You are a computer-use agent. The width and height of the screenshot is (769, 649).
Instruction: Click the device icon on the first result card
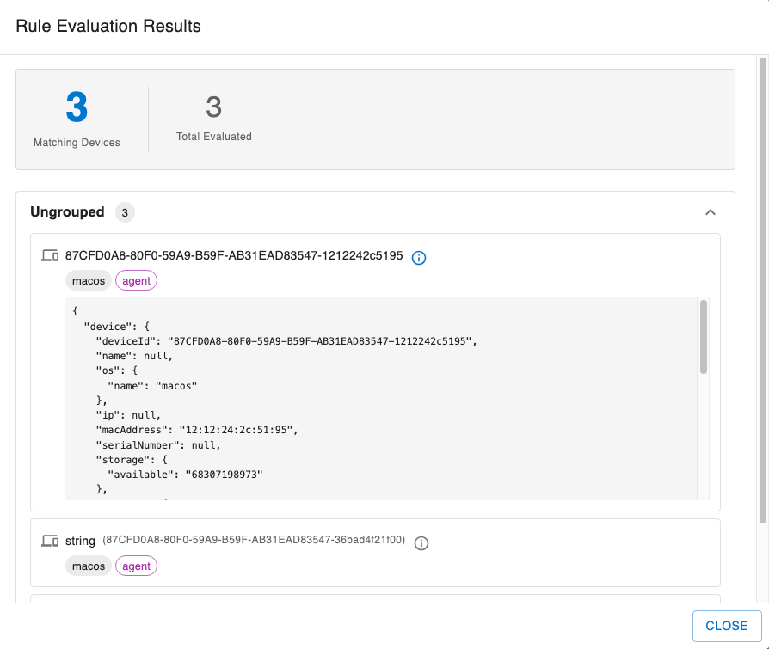click(51, 257)
